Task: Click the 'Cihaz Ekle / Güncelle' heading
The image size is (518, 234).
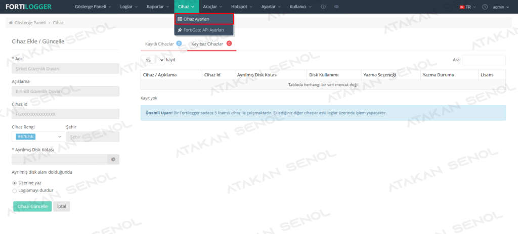Action: coord(38,41)
